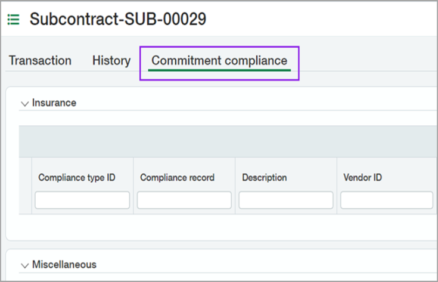Focus the Compliance type ID filter field
Screen dimensions: 438x282
click(x=82, y=200)
